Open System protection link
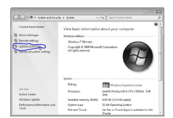Viewport: 173px width, 118px height. [30, 46]
